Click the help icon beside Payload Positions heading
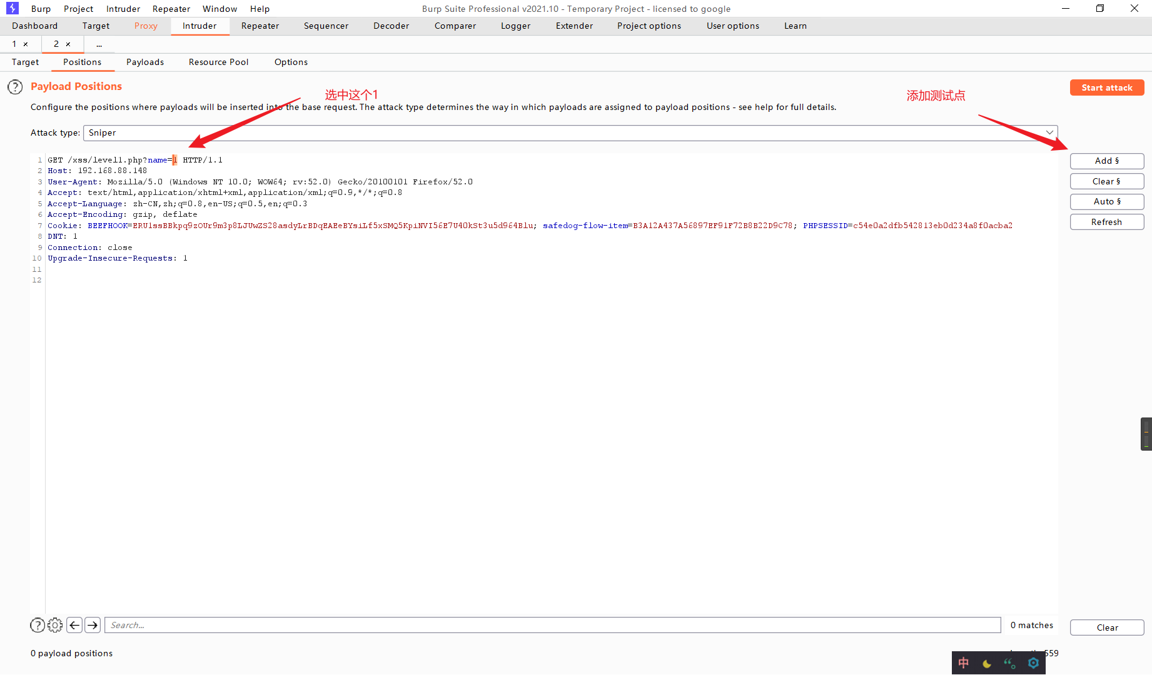The height and width of the screenshot is (675, 1152). click(15, 87)
